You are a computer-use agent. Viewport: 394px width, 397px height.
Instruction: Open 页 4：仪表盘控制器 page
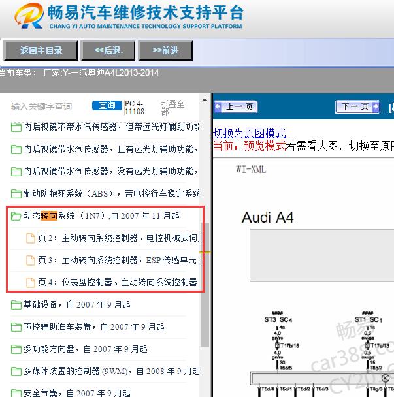click(118, 282)
